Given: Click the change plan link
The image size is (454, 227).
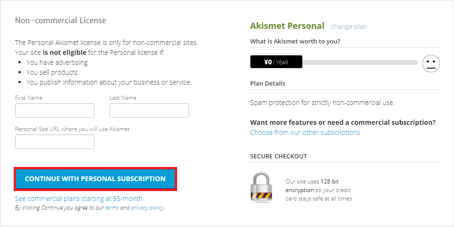Looking at the screenshot, I should pos(349,26).
